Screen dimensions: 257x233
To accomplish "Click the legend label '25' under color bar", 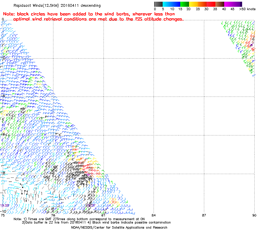I will (198, 9).
